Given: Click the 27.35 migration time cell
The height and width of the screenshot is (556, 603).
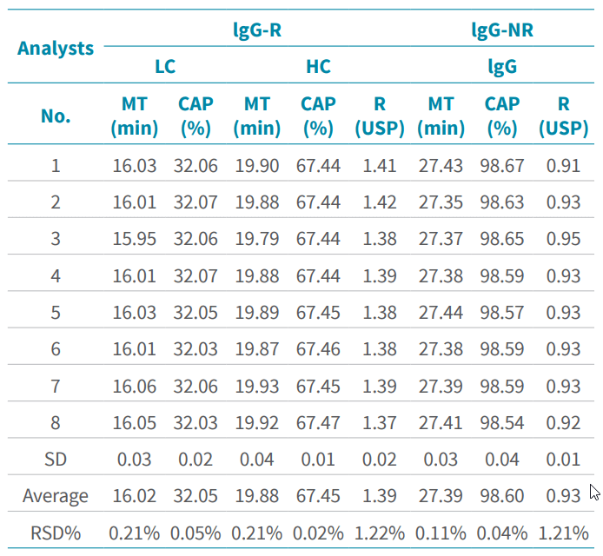Looking at the screenshot, I should [x=441, y=202].
